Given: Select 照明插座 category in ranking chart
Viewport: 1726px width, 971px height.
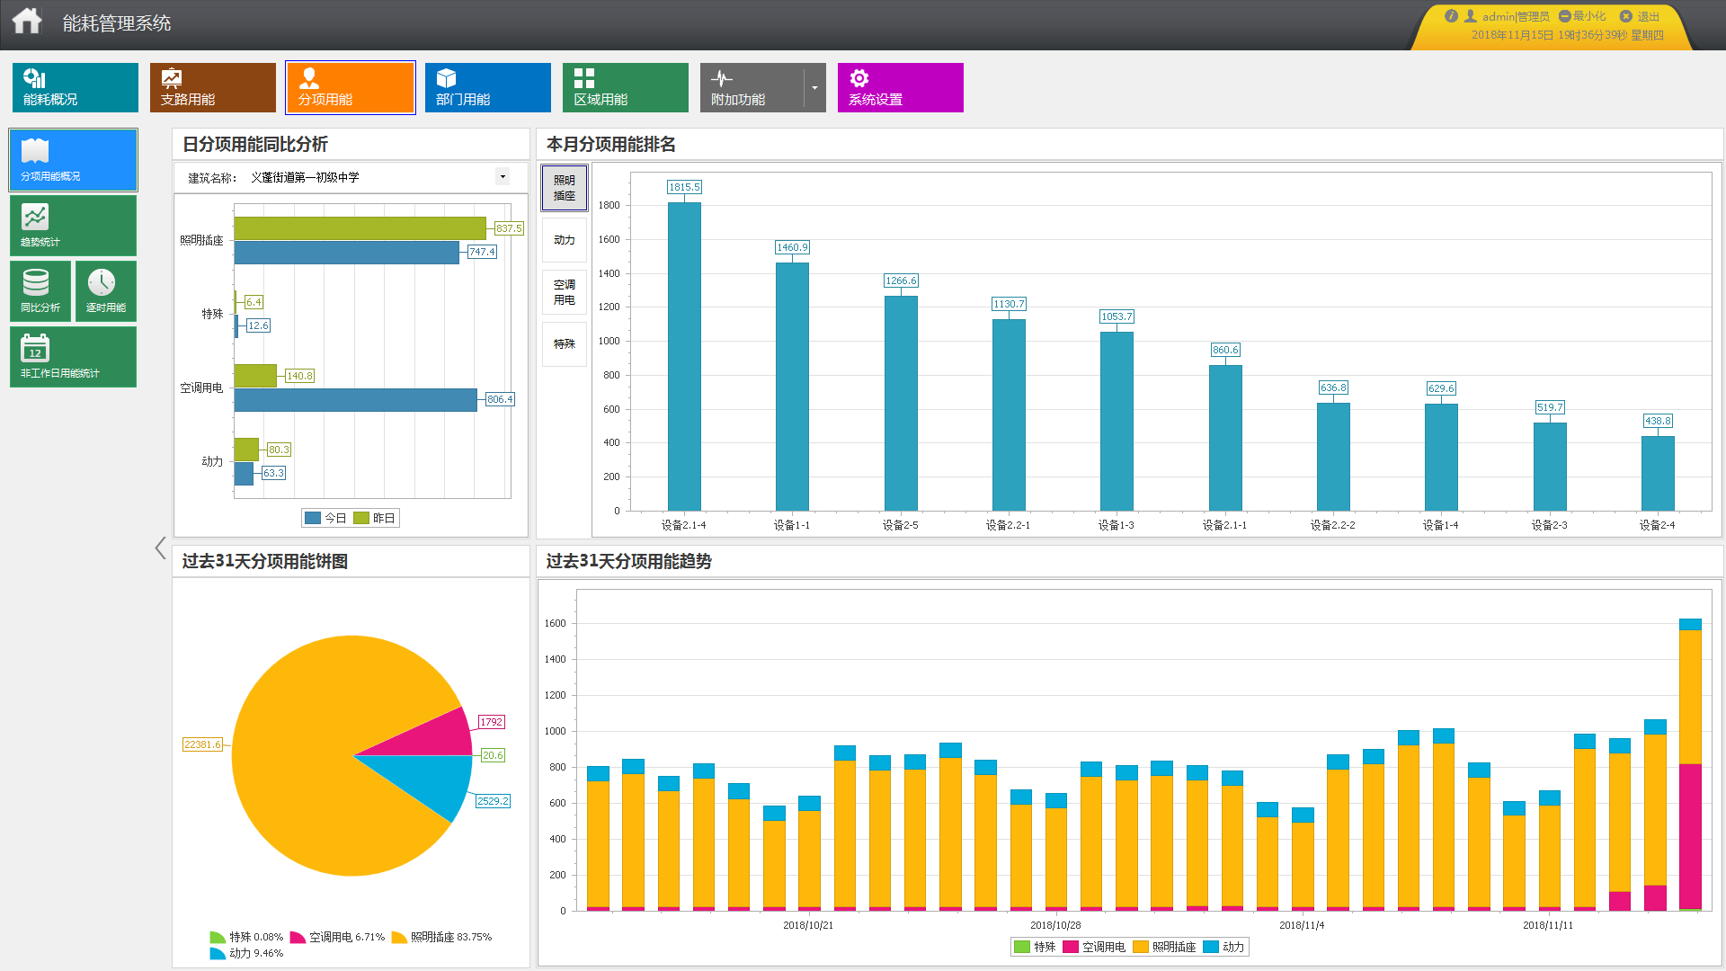Looking at the screenshot, I should 565,188.
